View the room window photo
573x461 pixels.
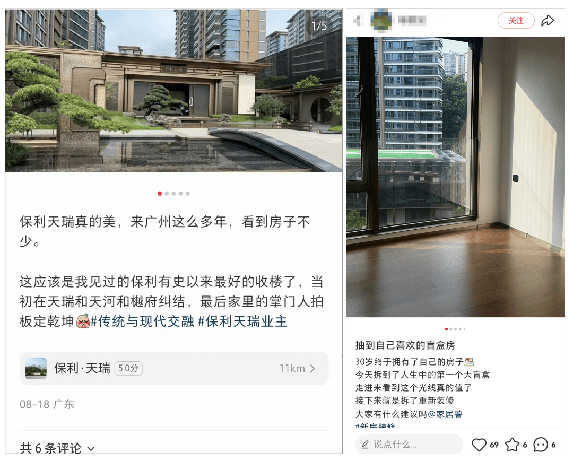click(x=455, y=177)
